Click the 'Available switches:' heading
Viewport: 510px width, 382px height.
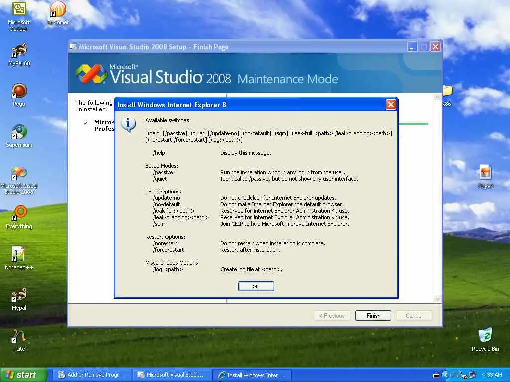coord(168,120)
